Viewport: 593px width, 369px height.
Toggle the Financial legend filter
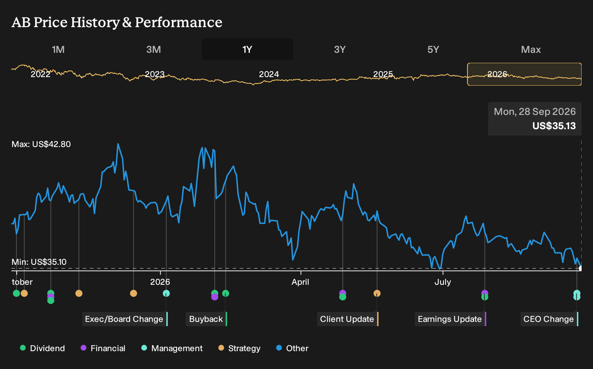tap(103, 348)
